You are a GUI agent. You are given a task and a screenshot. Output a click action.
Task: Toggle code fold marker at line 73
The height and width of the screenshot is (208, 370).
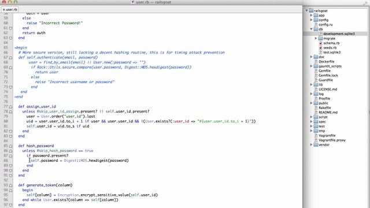(11, 87)
